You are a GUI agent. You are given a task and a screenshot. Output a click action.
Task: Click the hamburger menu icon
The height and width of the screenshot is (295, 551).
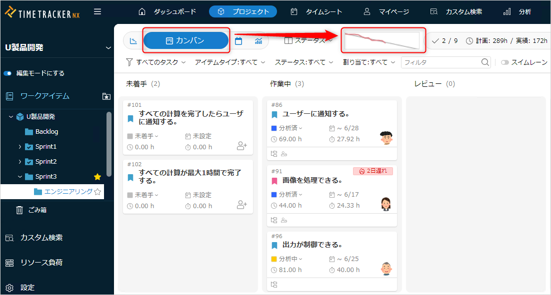pyautogui.click(x=97, y=11)
